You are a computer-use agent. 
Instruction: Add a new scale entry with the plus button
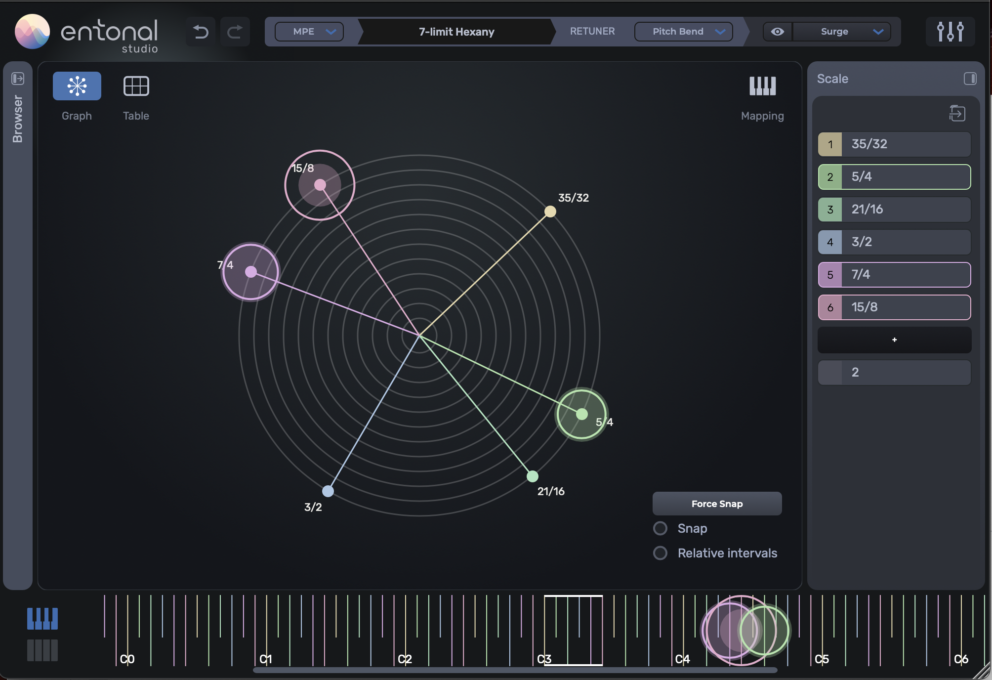[894, 340]
